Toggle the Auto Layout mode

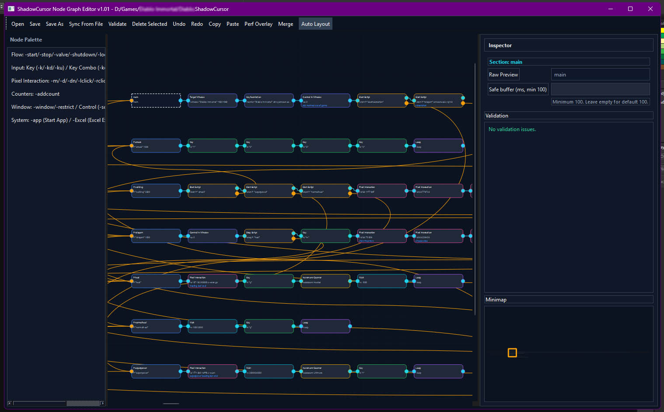(315, 24)
